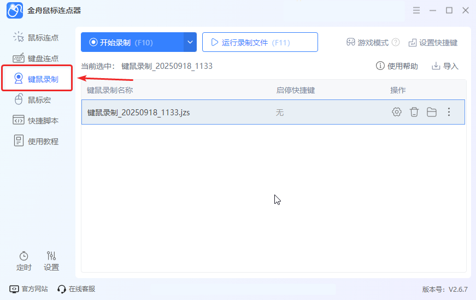
Task: Click the 金舟鼠标连点器 app logo
Action: click(x=15, y=10)
